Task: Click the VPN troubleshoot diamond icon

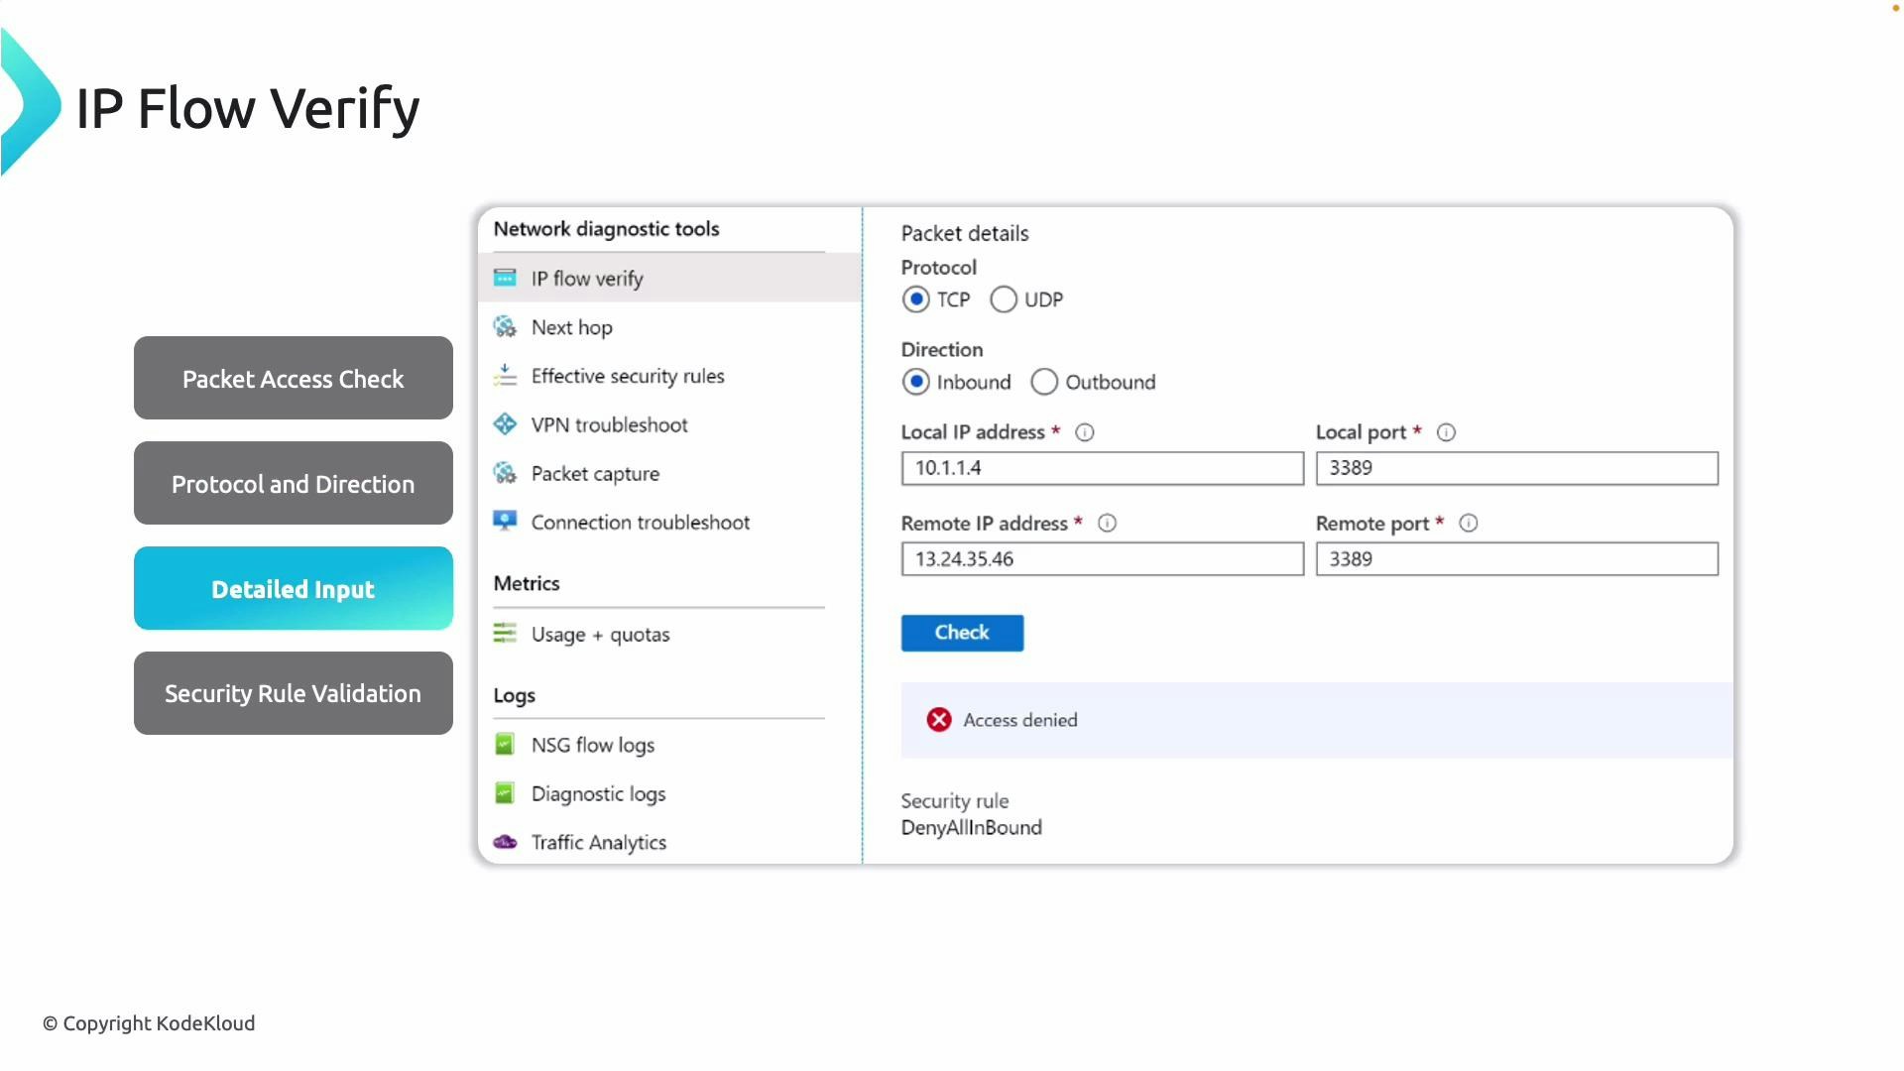Action: click(x=505, y=424)
